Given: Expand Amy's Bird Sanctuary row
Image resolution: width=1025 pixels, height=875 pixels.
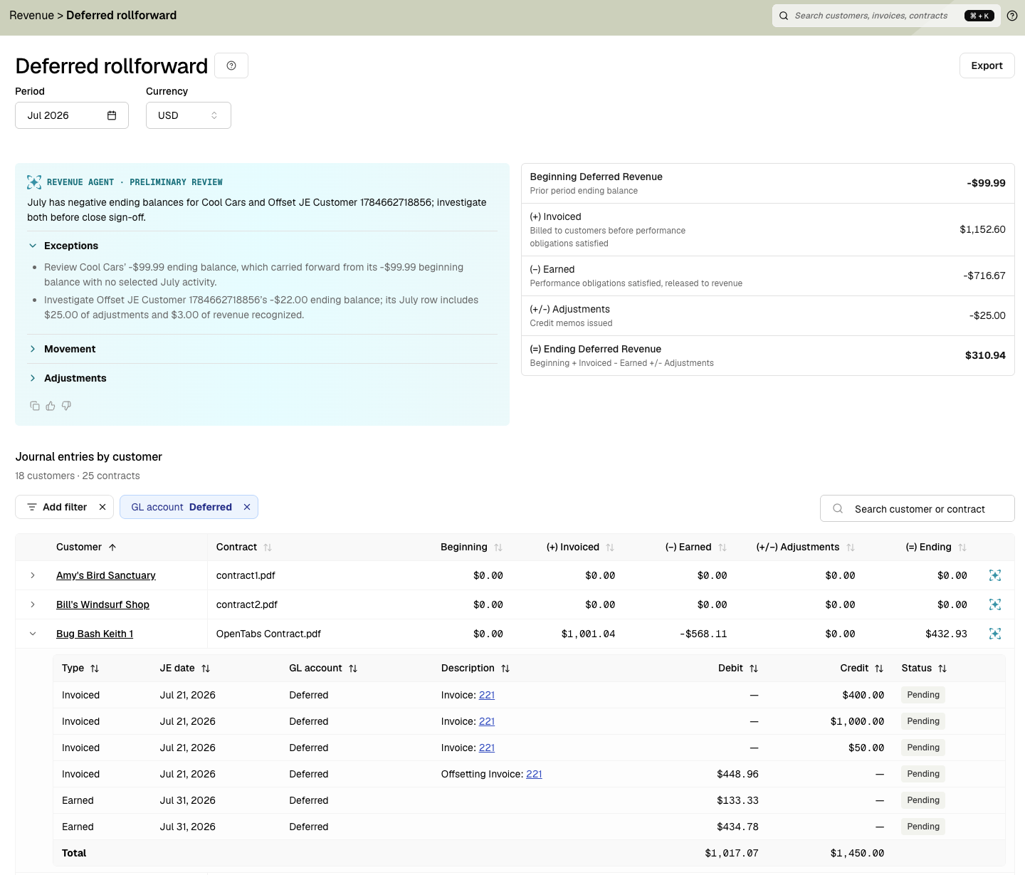Looking at the screenshot, I should [33, 575].
